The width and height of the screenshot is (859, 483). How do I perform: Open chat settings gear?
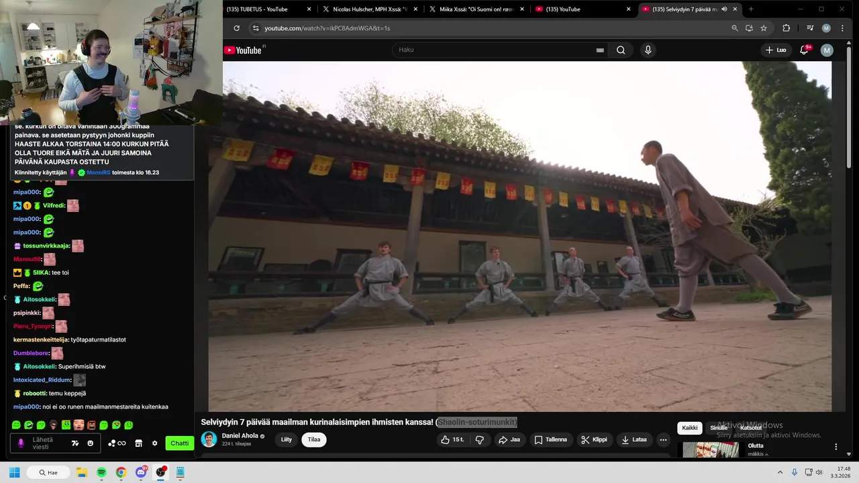pos(154,443)
